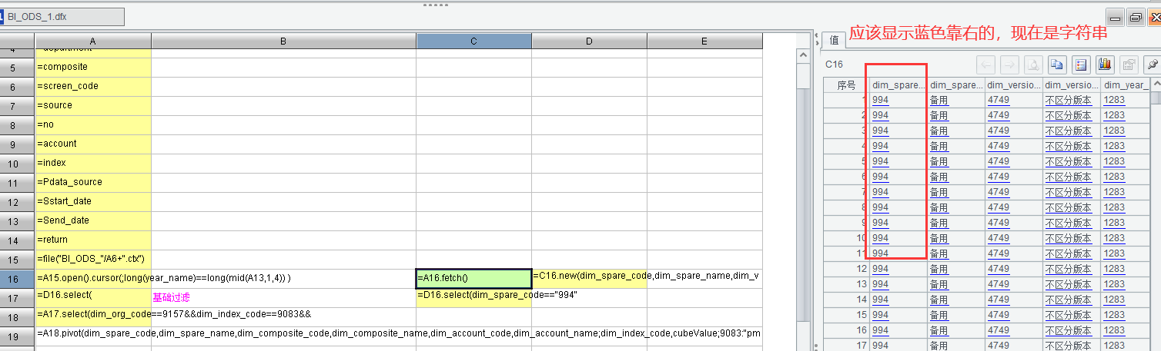Open 994 link in row 17

[880, 346]
